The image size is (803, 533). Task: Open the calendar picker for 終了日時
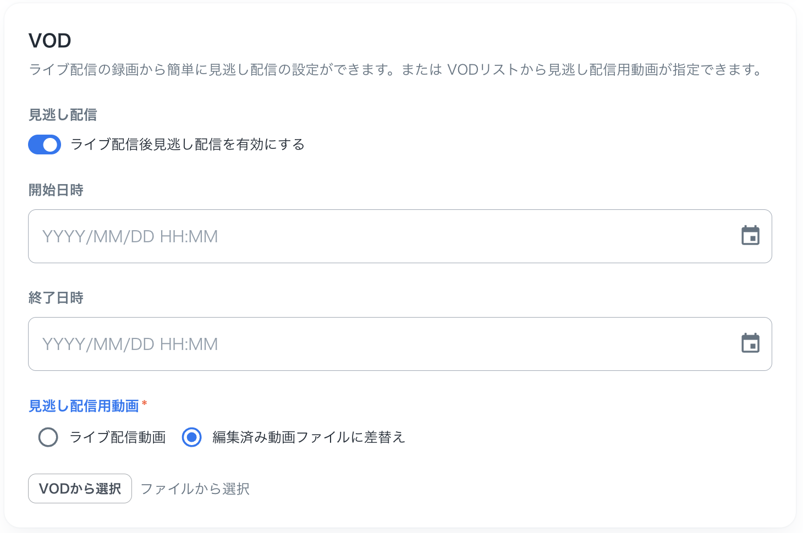tap(751, 343)
